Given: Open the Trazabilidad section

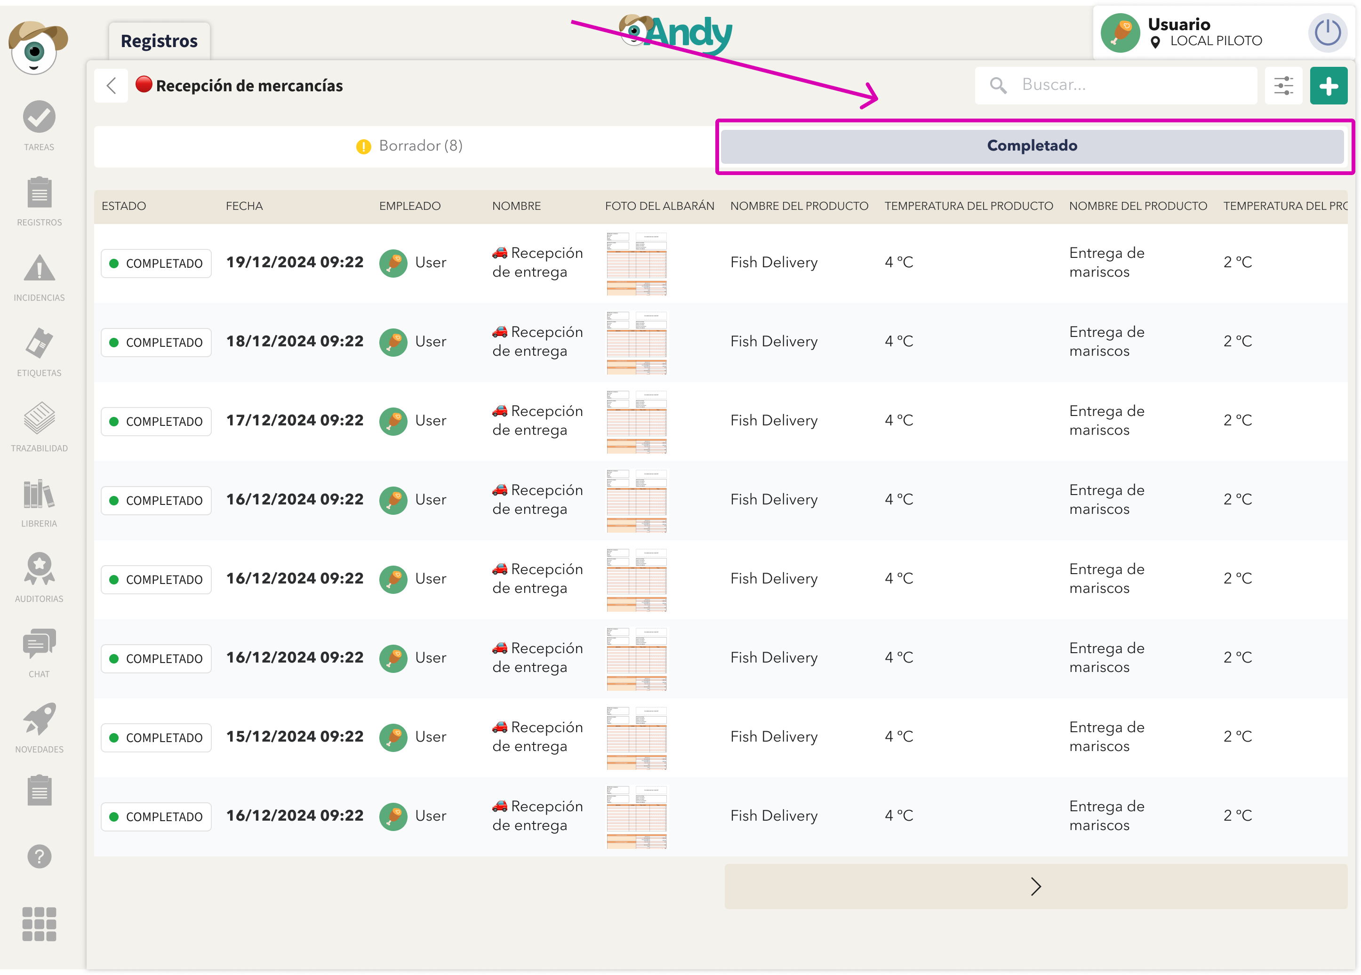Looking at the screenshot, I should point(39,419).
